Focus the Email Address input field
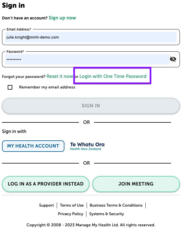Screen dimensions: 181x228 pos(91,37)
